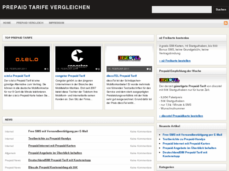Open news item Blau.de Prepaid Kostenairbag ab 39€
229x171 pixels.
click(53, 167)
